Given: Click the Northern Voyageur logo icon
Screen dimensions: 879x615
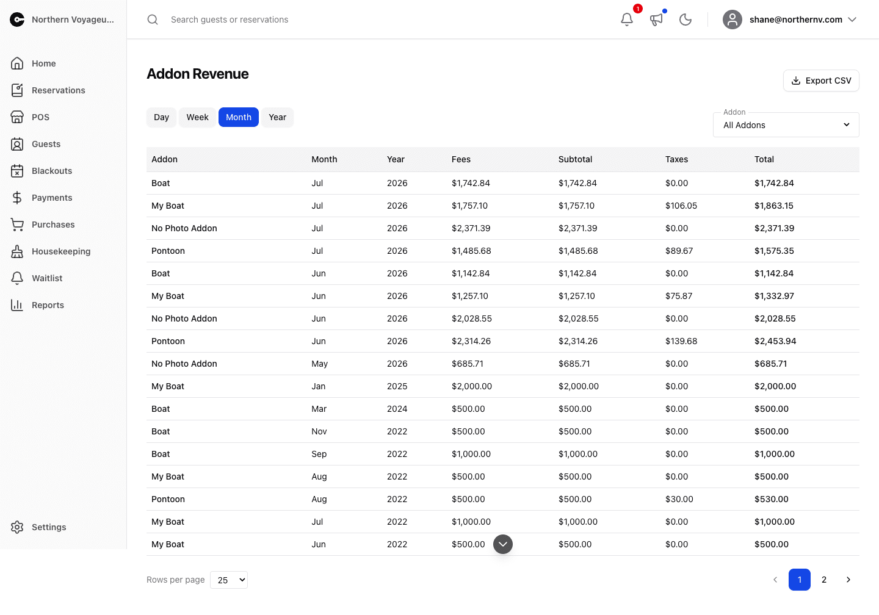Looking at the screenshot, I should (17, 20).
